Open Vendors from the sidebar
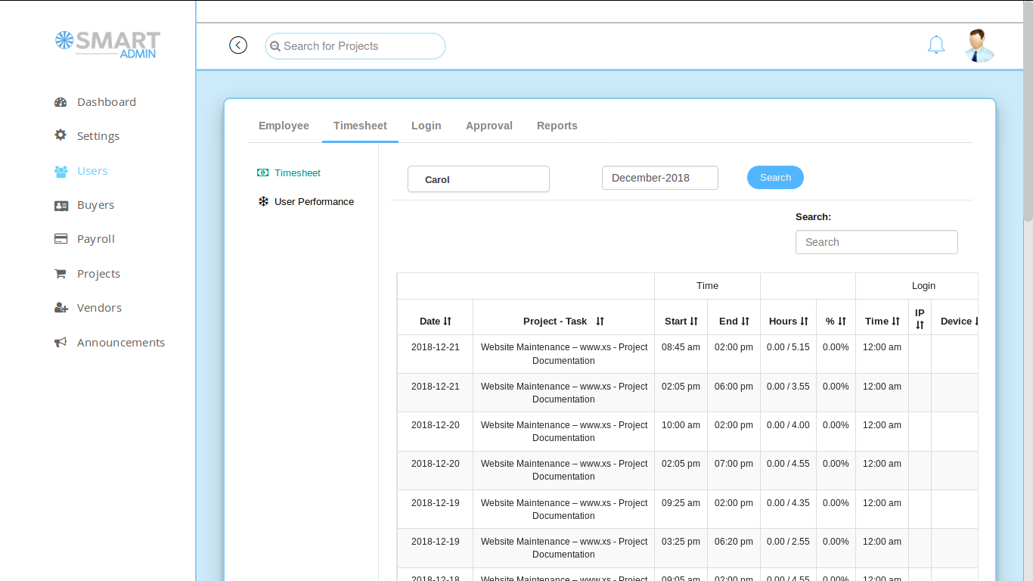Viewport: 1033px width, 581px height. [x=99, y=307]
